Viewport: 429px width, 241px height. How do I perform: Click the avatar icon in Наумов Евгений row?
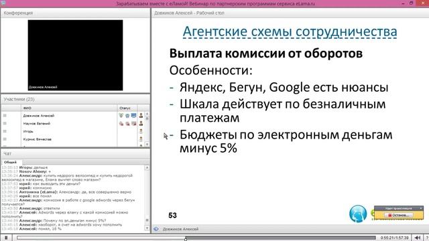point(141,123)
